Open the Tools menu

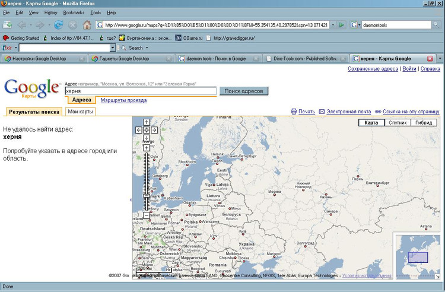click(96, 12)
